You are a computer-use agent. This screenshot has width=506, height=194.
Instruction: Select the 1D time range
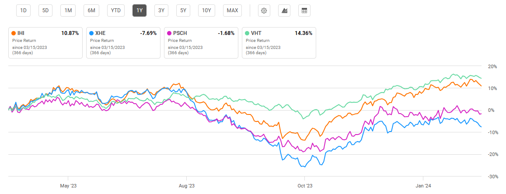coord(24,10)
